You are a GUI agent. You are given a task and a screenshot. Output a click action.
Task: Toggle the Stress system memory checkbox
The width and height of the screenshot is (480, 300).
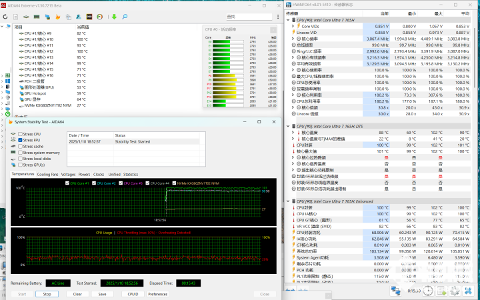click(20, 152)
